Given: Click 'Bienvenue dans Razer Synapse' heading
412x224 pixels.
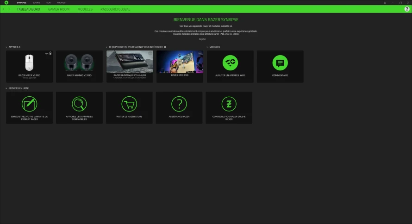Looking at the screenshot, I should pyautogui.click(x=206, y=20).
